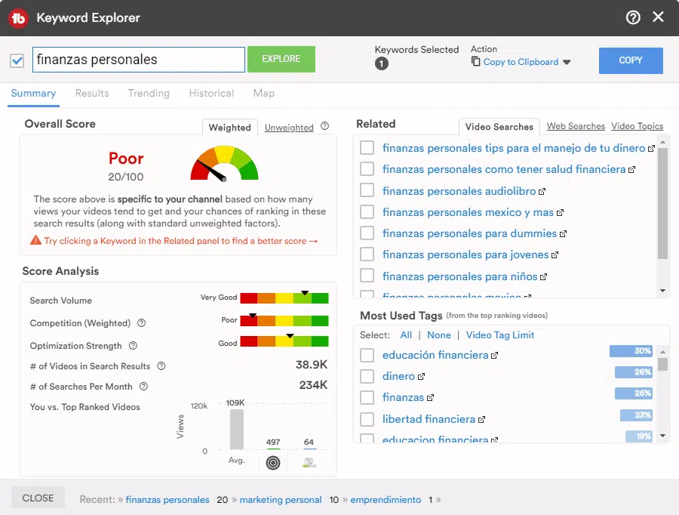This screenshot has width=679, height=515.
Task: Click the channel avatar under 64 views bar
Action: [x=309, y=463]
